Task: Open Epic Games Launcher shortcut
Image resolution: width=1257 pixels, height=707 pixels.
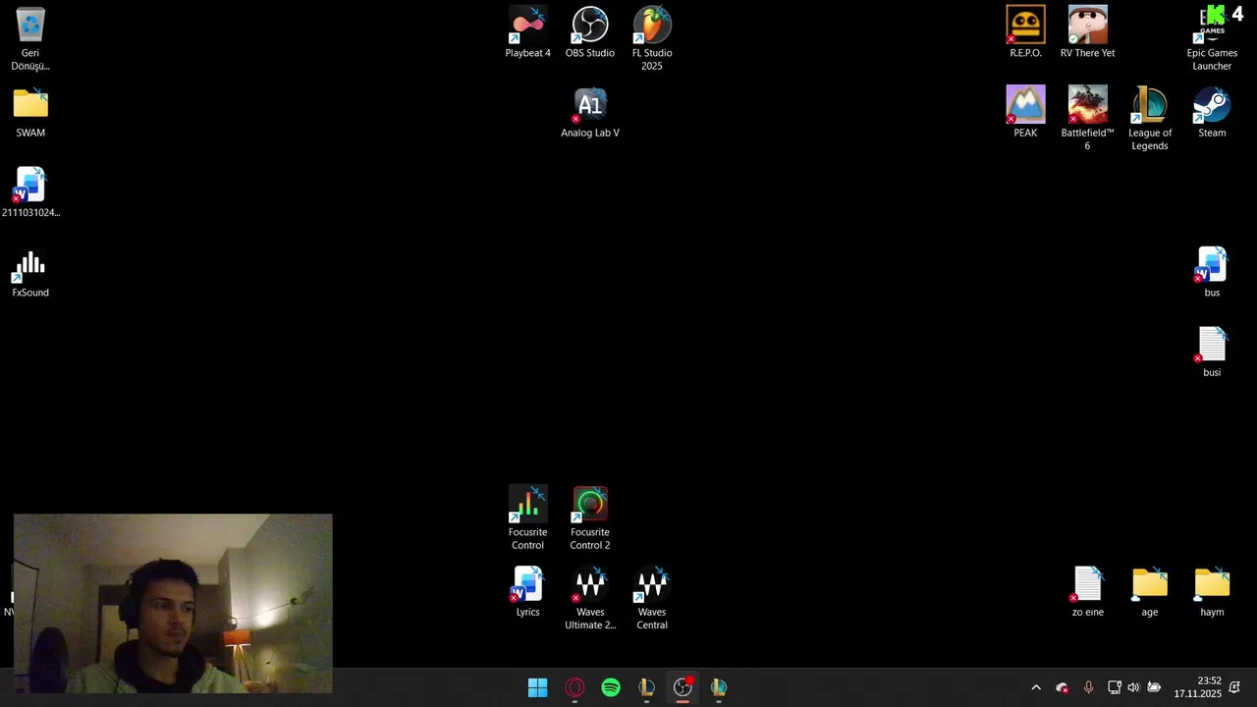Action: (x=1212, y=39)
